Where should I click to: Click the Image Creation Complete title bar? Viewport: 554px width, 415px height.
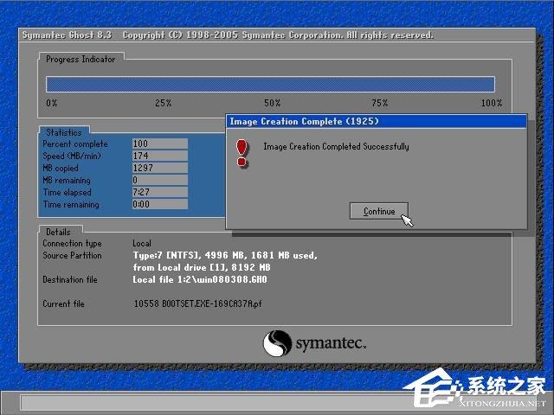pyautogui.click(x=377, y=121)
